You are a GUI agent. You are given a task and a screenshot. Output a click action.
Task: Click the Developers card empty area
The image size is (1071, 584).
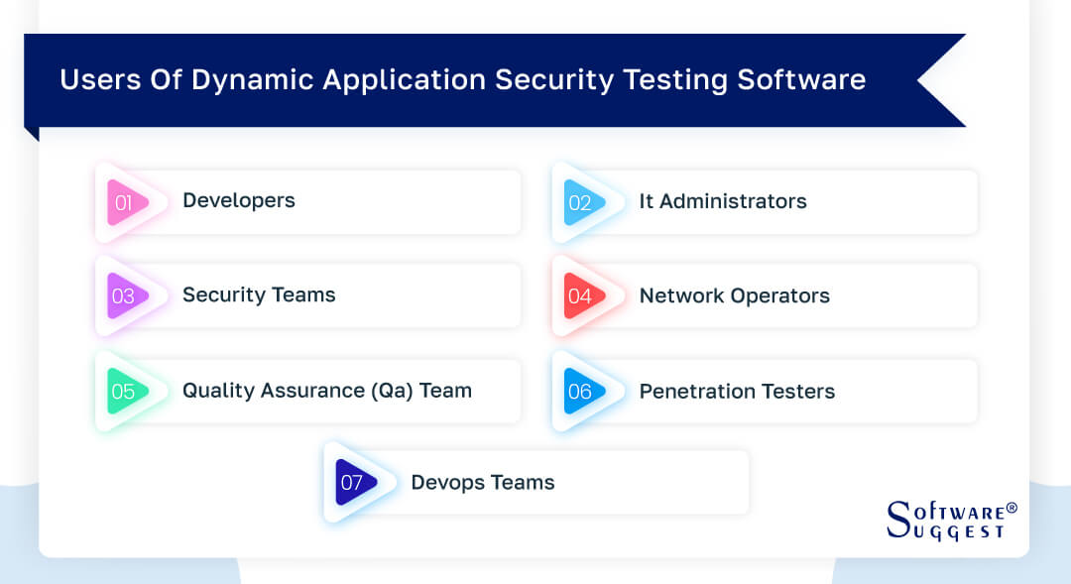410,202
